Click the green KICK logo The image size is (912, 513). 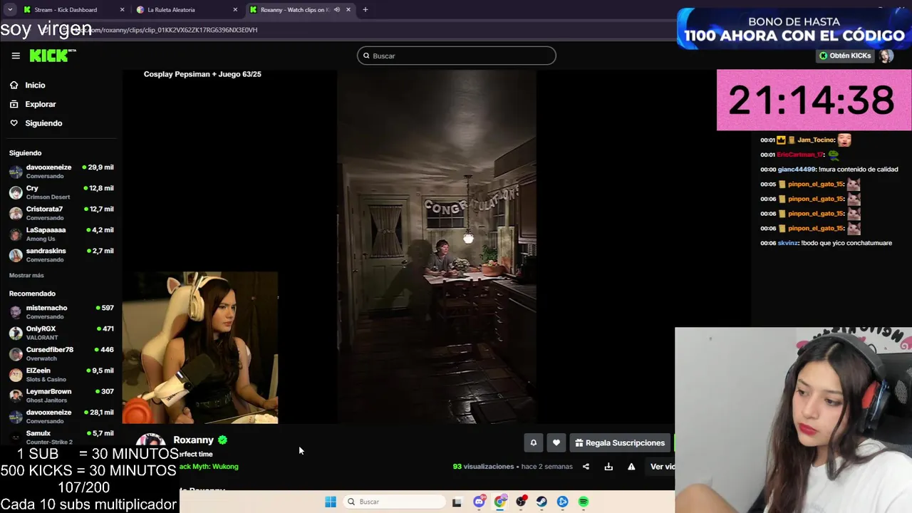click(x=52, y=56)
